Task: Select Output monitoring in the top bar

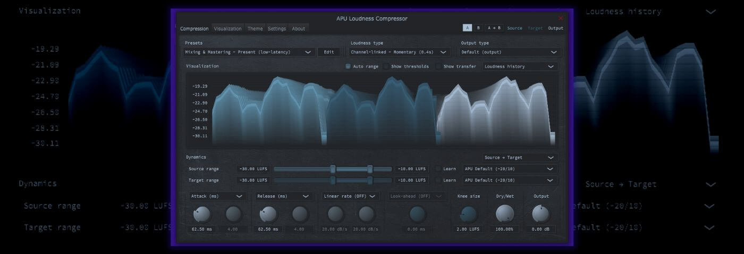Action: 555,28
